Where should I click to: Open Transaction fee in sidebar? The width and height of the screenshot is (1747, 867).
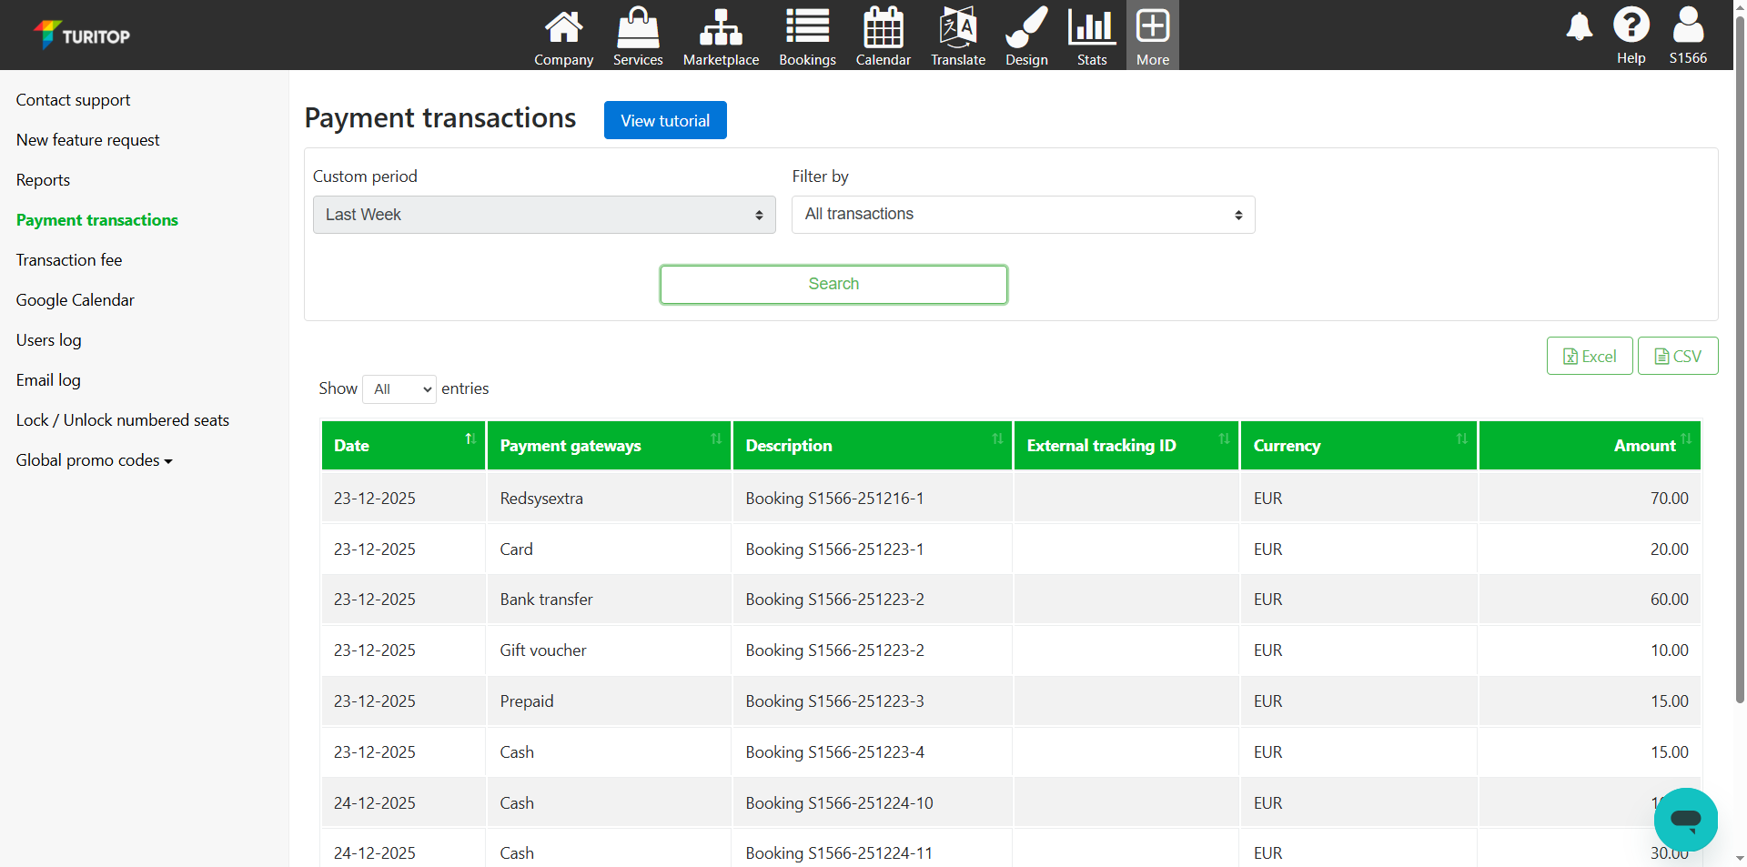tap(69, 260)
